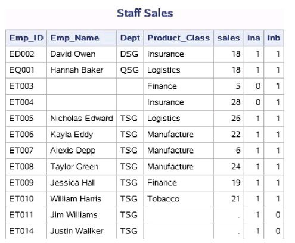Click the Hannah Baker name cell
The image size is (295, 243).
[82, 70]
